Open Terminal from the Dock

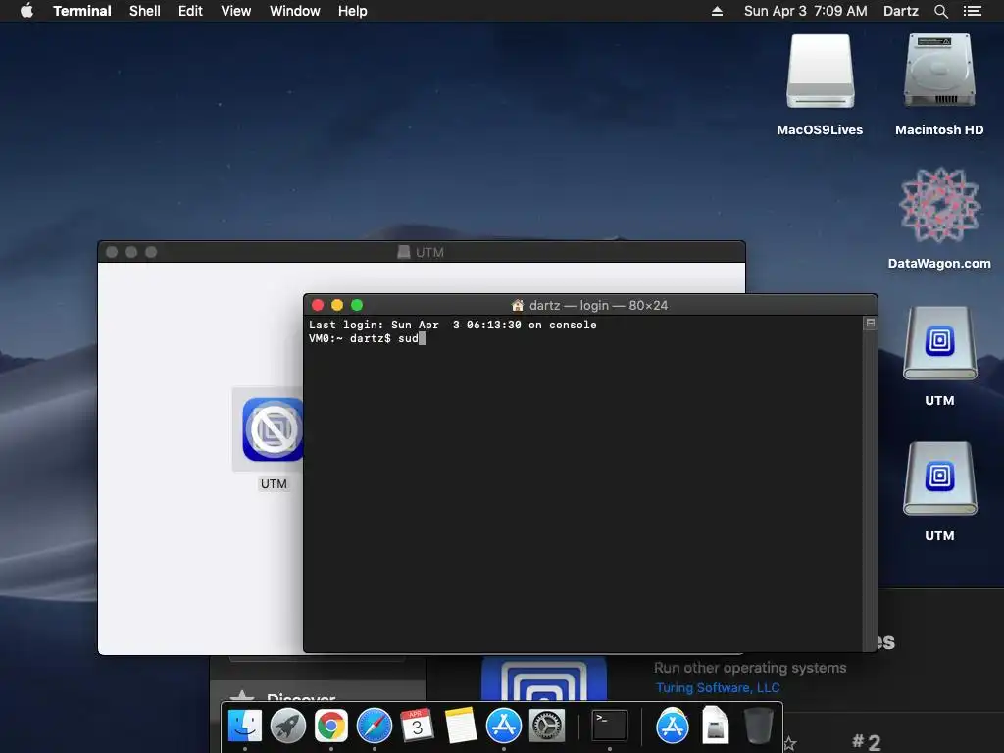point(609,726)
